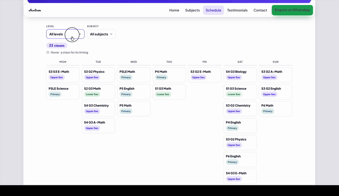This screenshot has height=196, width=339.
Task: Select S3 G2 English class card
Action: [x=276, y=92]
